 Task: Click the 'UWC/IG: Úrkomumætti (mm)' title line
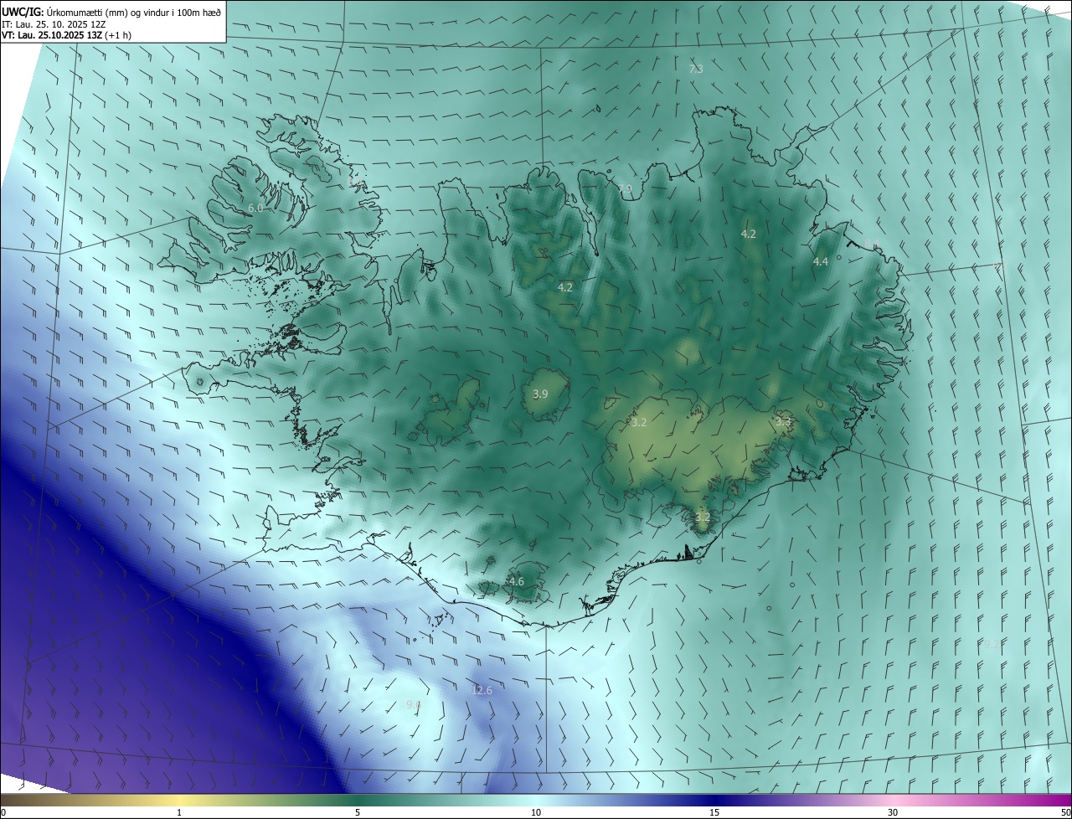click(111, 13)
